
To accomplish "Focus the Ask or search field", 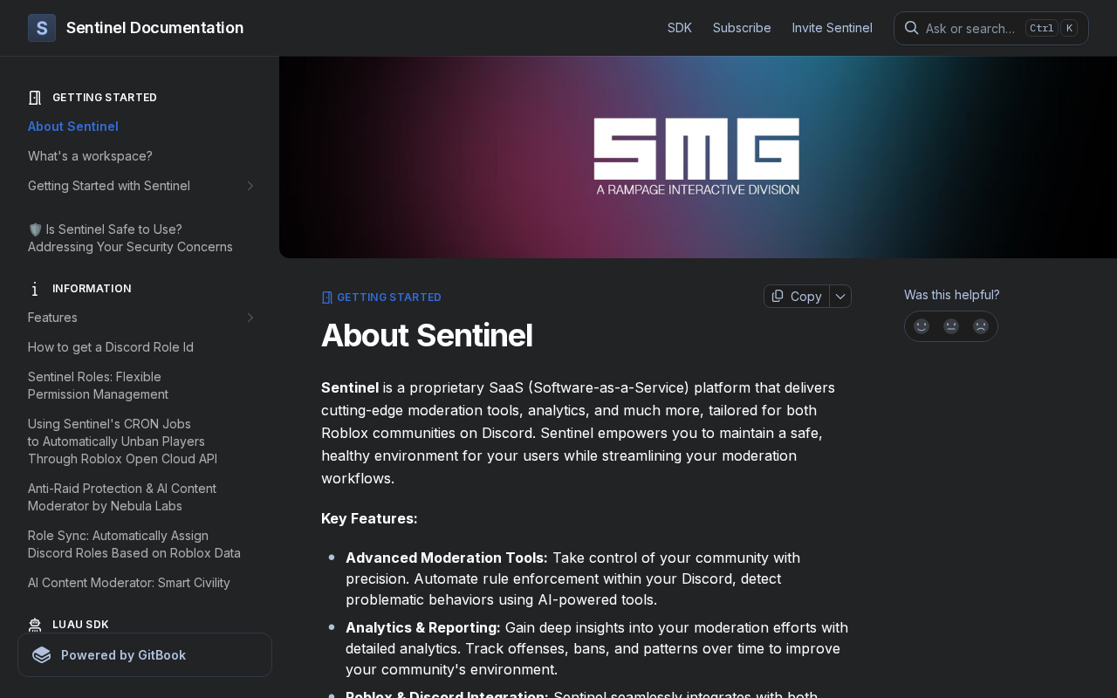I will tap(970, 28).
